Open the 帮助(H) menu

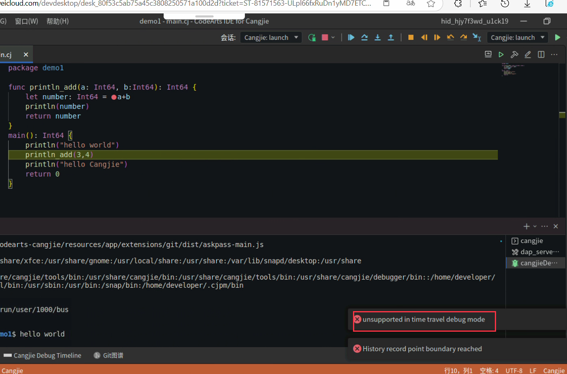[58, 21]
